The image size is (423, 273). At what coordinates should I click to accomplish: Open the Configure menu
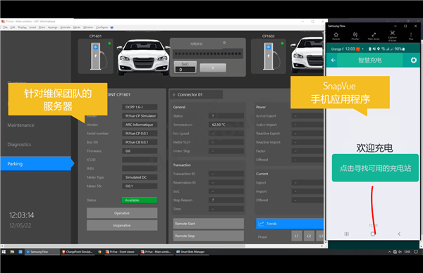[102, 27]
